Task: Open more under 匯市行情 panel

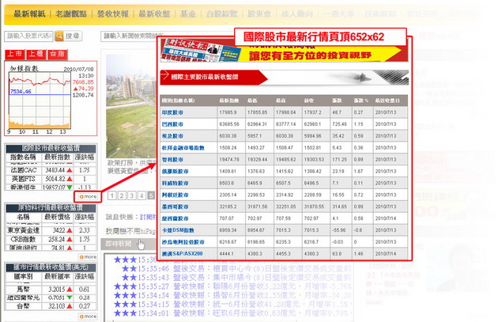Action: pyautogui.click(x=88, y=316)
